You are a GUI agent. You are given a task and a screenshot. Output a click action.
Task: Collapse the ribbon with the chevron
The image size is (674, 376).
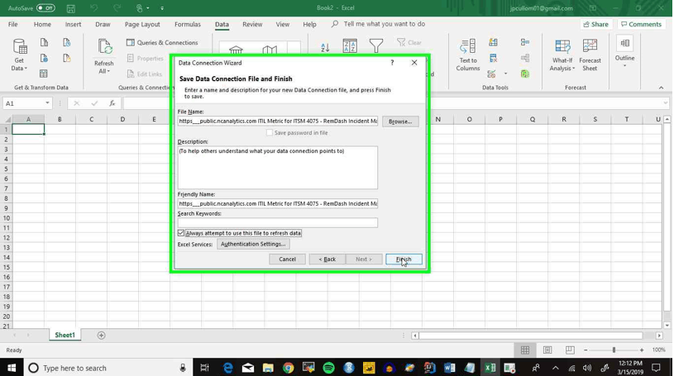(x=661, y=88)
